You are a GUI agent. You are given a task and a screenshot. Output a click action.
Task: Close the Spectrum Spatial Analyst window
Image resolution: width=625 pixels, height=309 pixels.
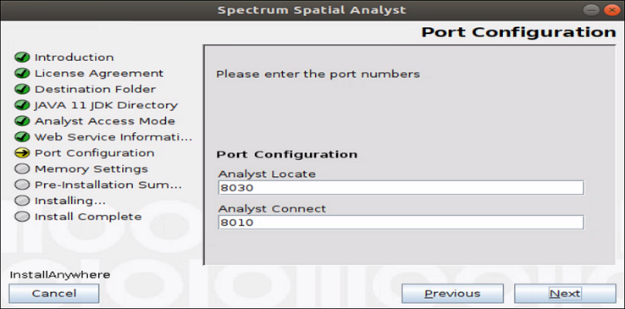coord(611,10)
